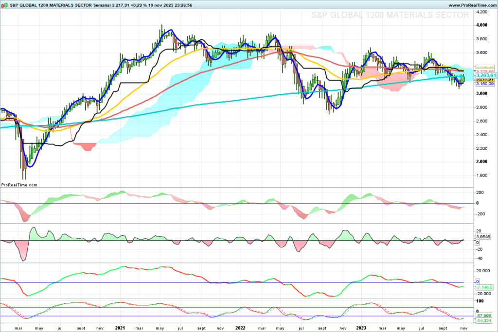
Task: Click the -64,324 oscillator value label
Action: tap(484, 321)
